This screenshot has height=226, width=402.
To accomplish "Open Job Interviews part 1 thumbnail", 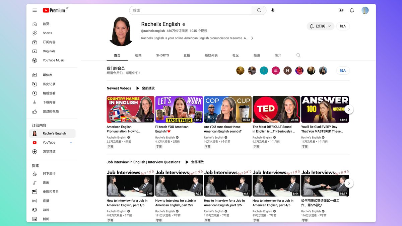I will coord(130,183).
